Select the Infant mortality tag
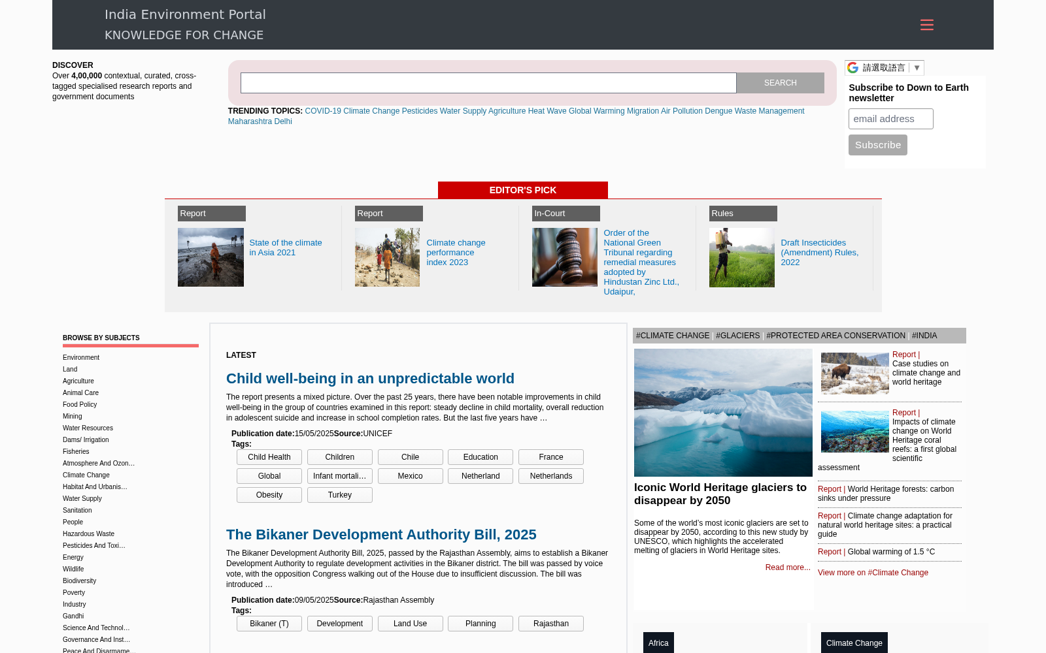 click(340, 476)
